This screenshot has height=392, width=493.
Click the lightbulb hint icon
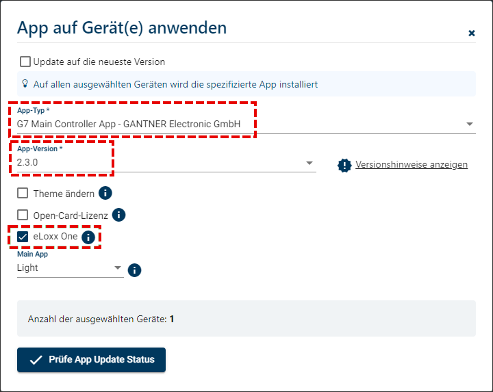(25, 83)
